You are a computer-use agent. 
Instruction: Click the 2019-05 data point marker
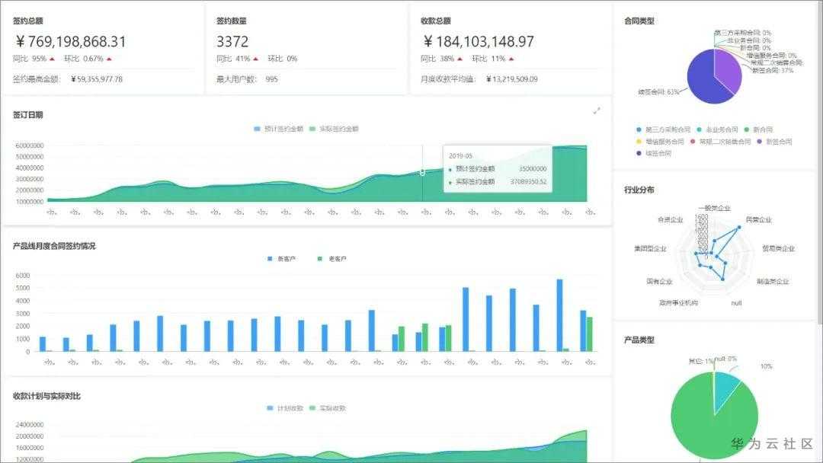(x=422, y=173)
